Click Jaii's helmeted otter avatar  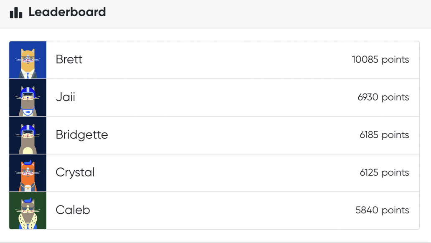(x=27, y=97)
